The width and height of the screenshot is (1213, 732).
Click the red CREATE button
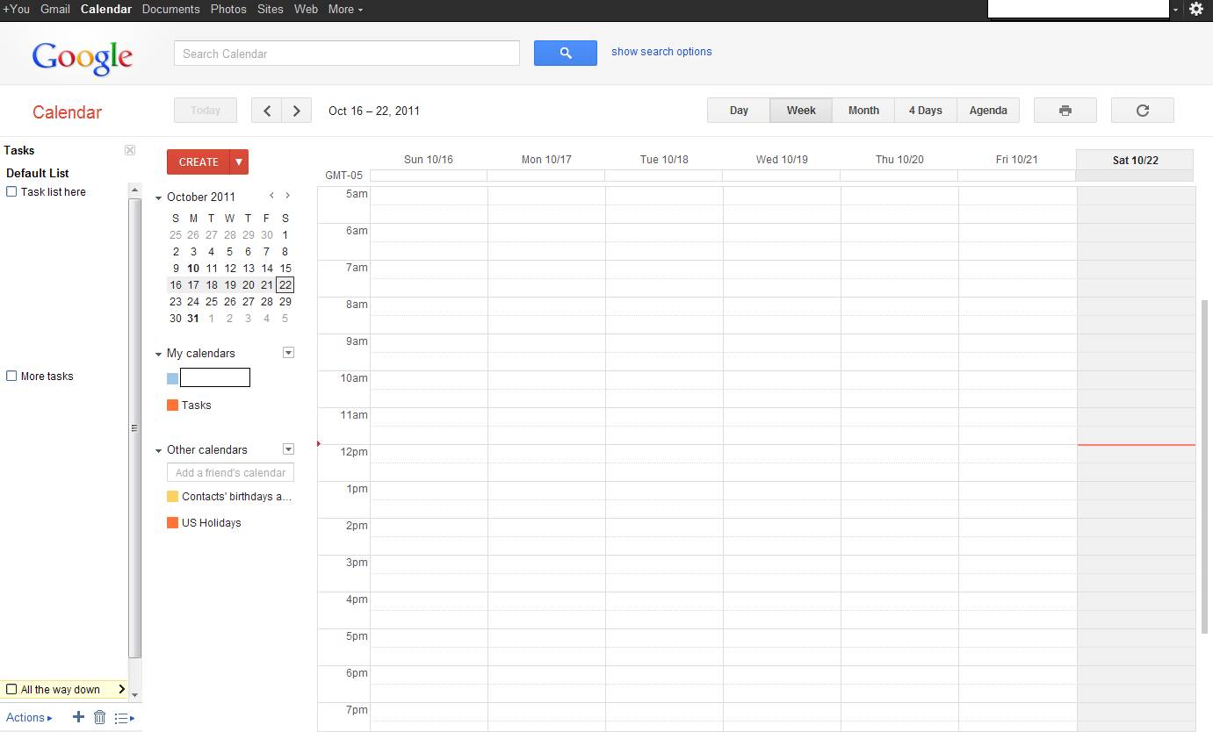coord(199,161)
